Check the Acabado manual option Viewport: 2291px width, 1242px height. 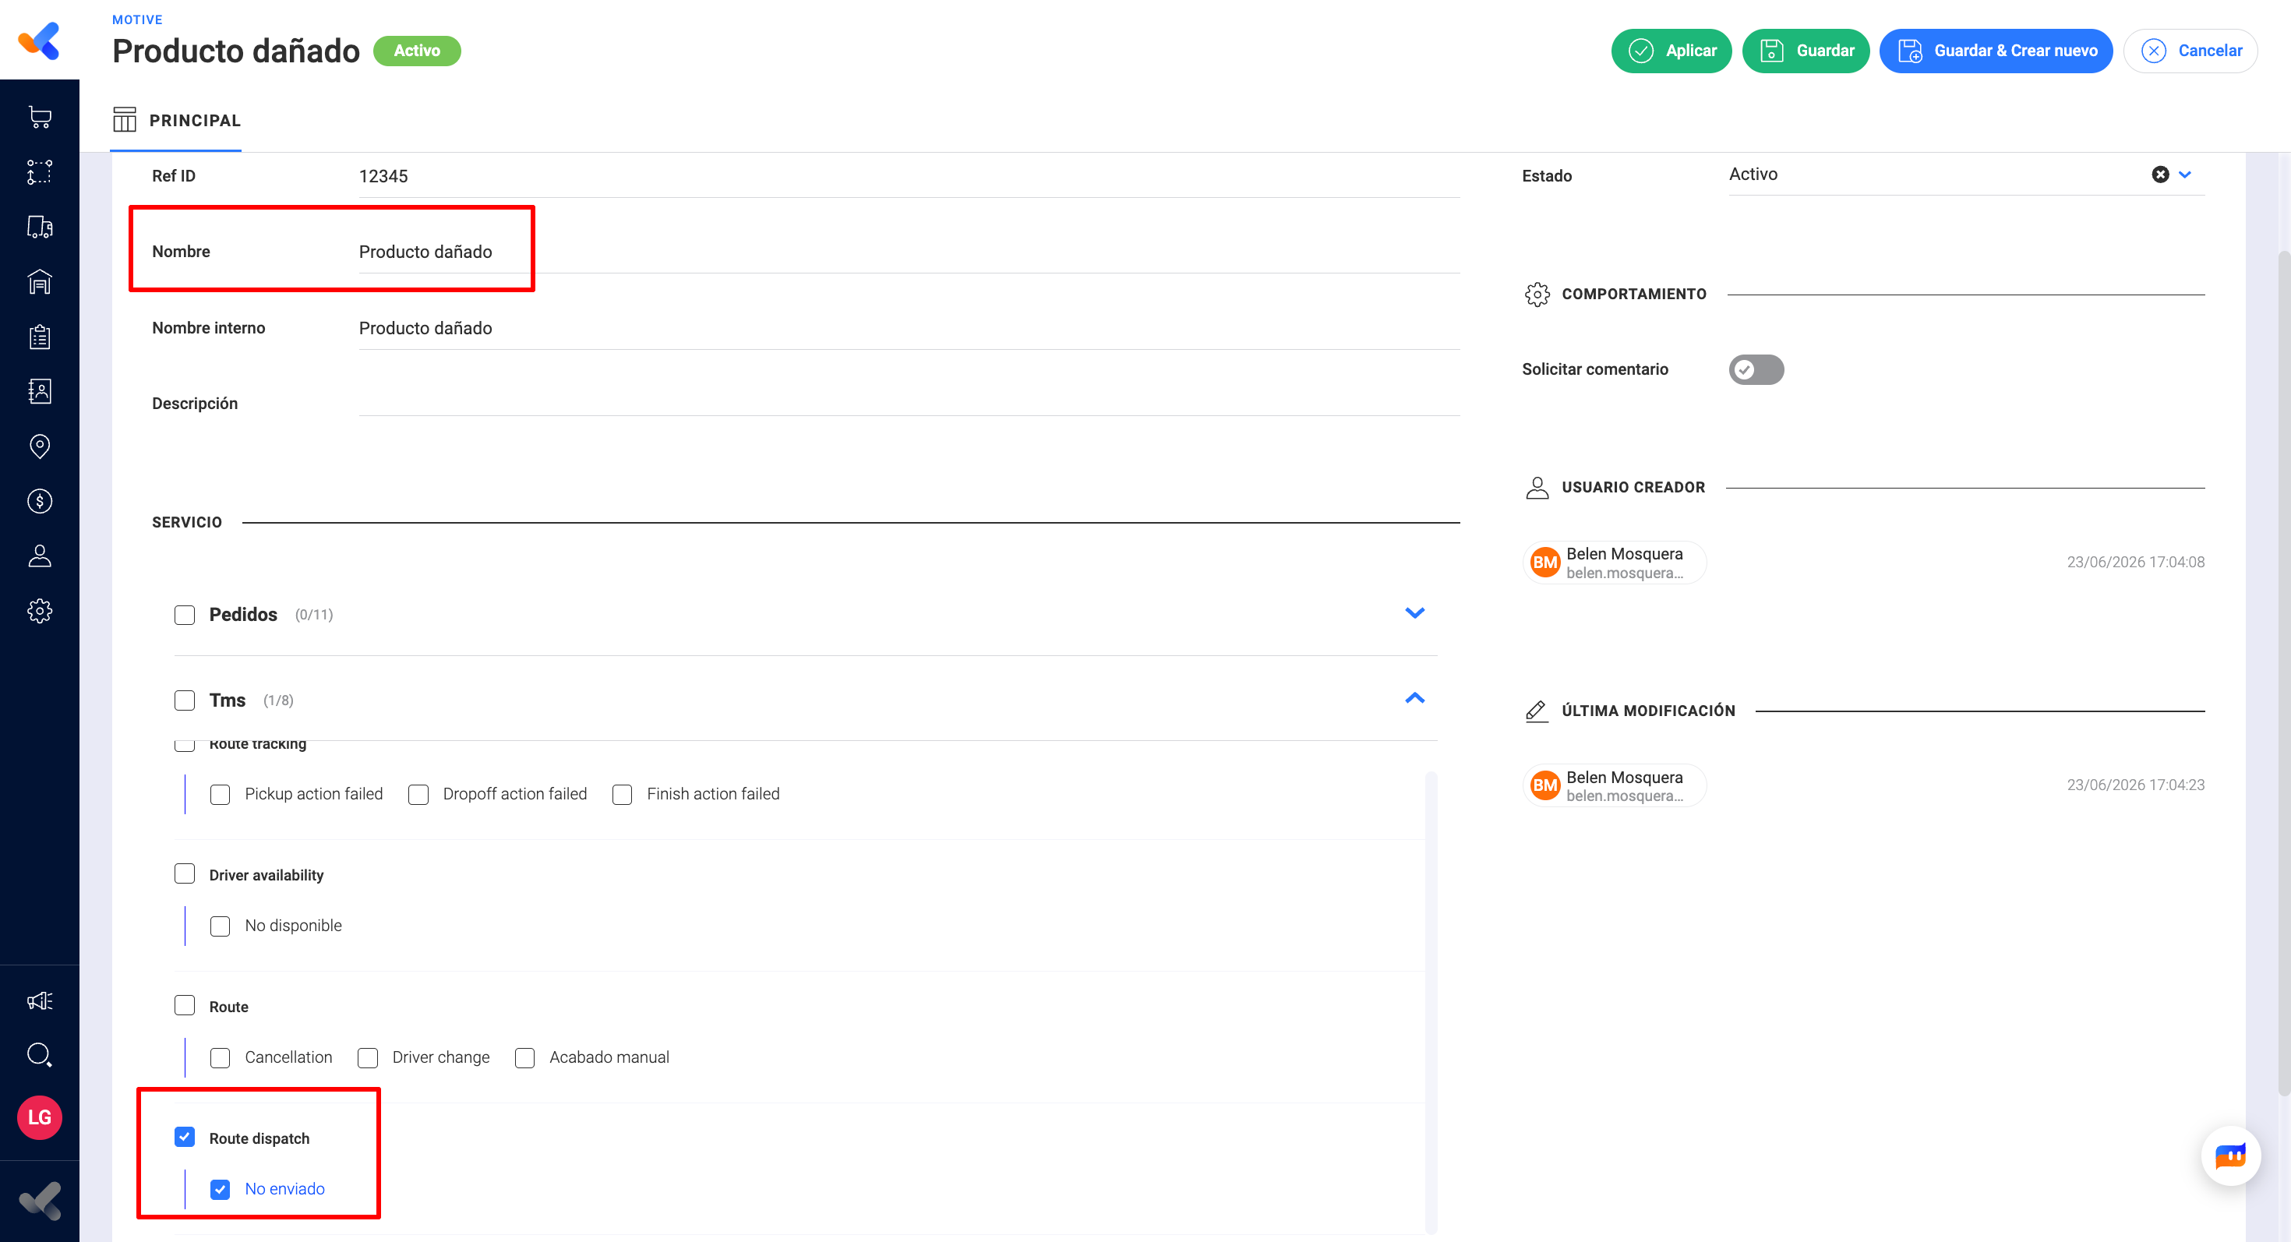point(524,1057)
